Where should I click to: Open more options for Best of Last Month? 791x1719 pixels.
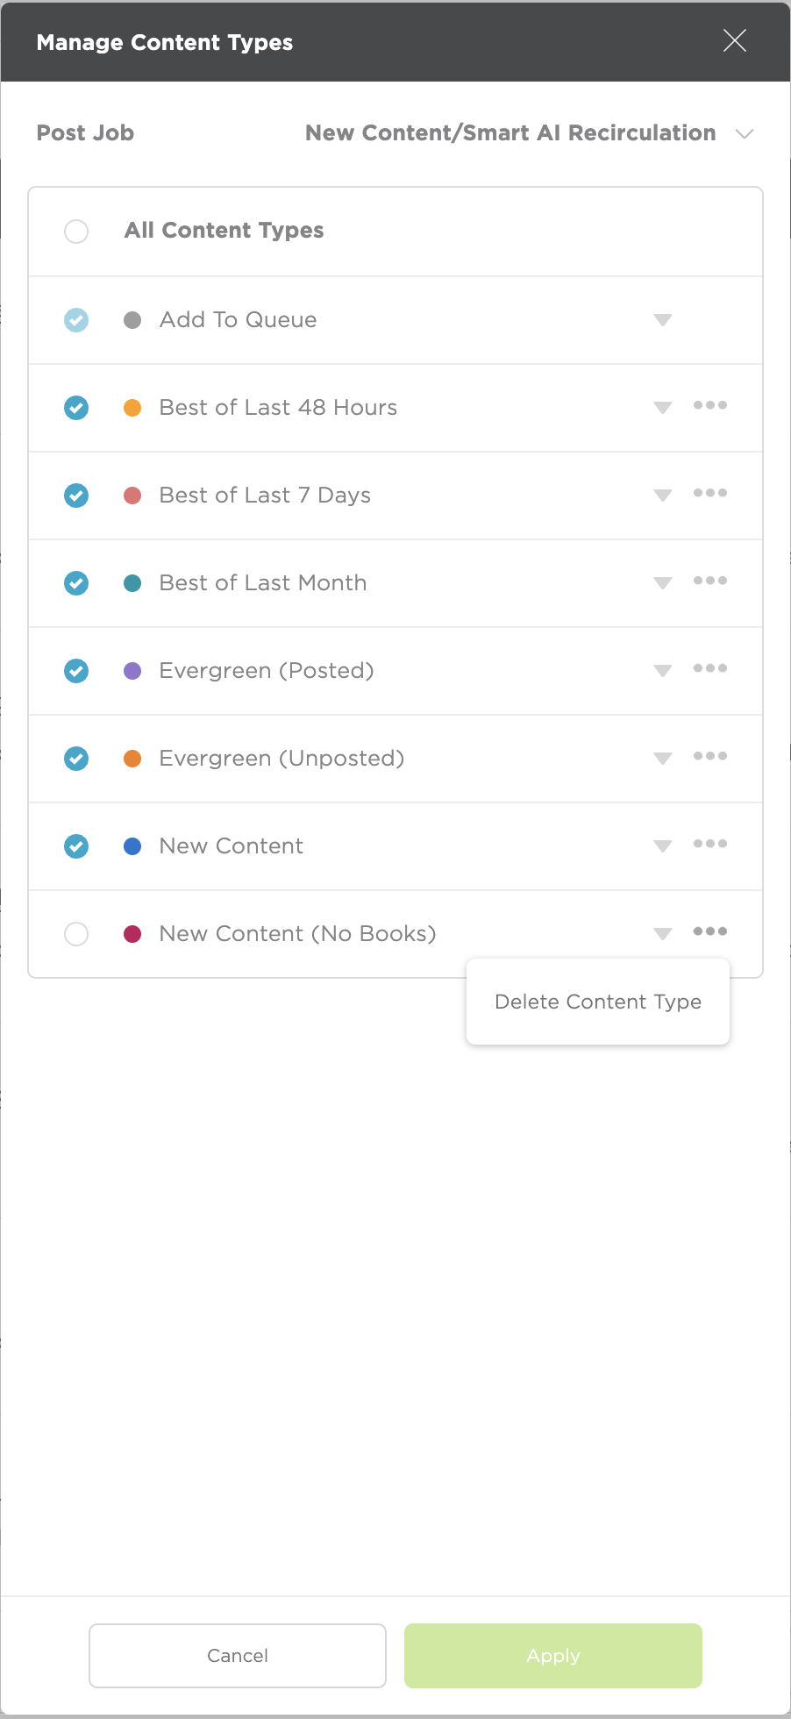[710, 581]
